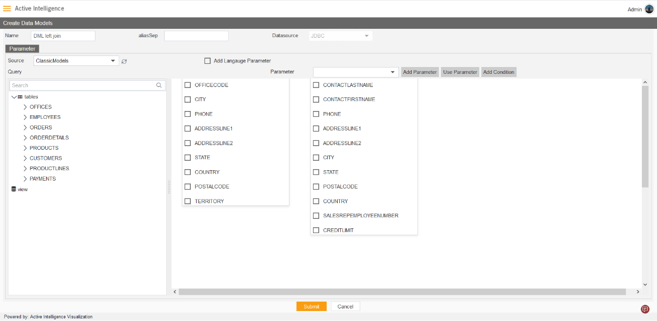
Task: Click the Admin user avatar
Action: tap(649, 9)
